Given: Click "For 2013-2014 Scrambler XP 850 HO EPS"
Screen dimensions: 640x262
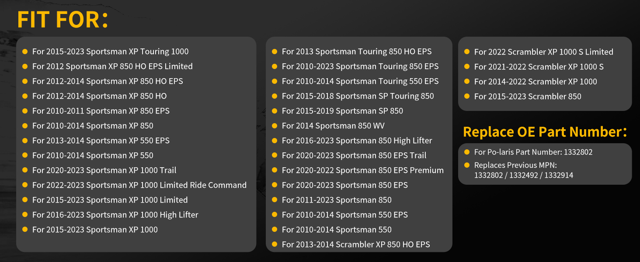Looking at the screenshot, I should coord(356,245).
